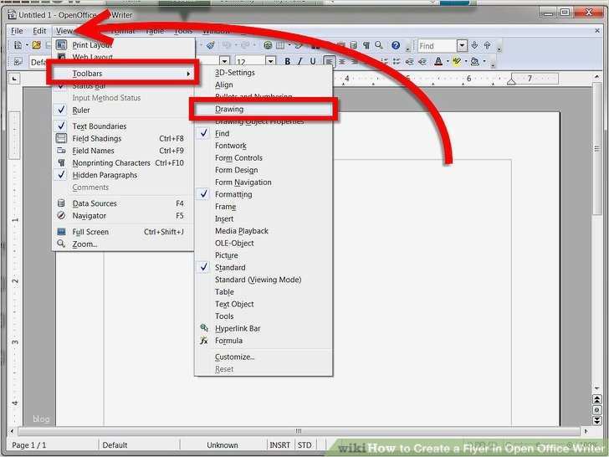
Task: Apply Underline formatting
Action: pyautogui.click(x=313, y=61)
